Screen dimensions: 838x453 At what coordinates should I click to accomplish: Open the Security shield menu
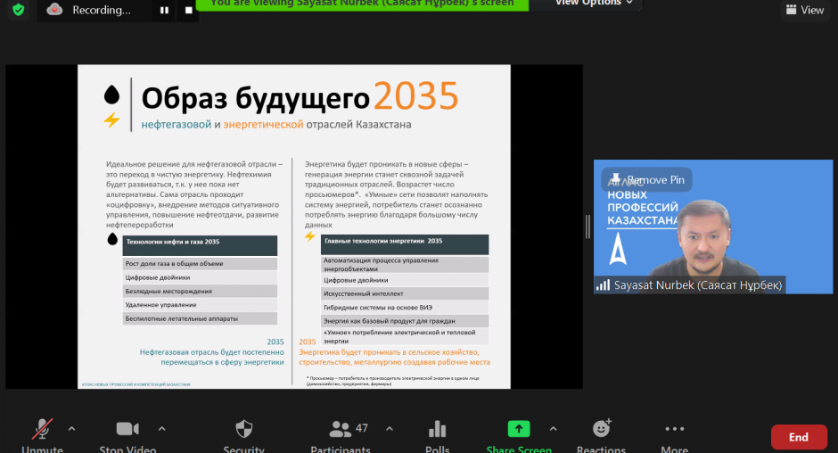click(x=243, y=431)
